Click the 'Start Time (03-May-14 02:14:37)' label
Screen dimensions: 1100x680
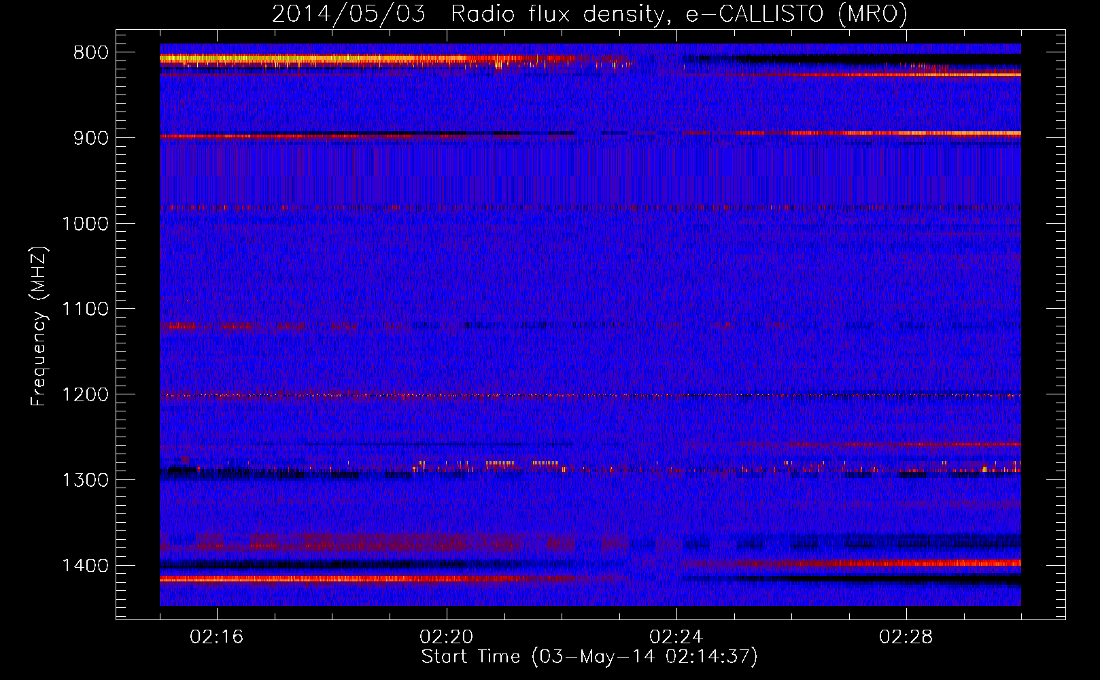click(x=589, y=657)
